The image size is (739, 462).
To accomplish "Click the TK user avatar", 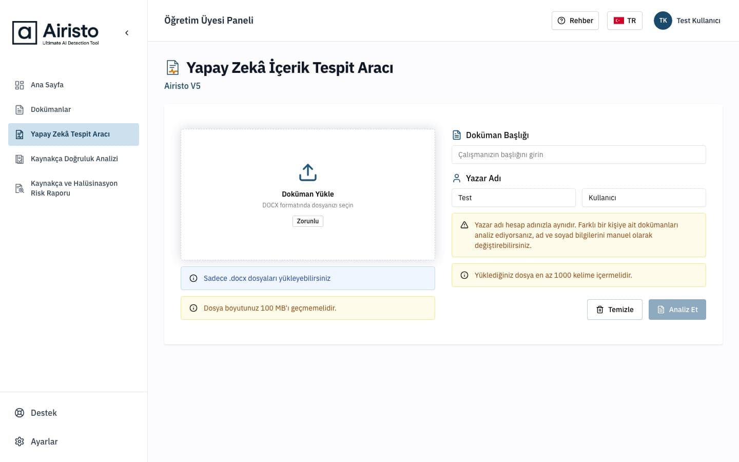I will (x=663, y=21).
